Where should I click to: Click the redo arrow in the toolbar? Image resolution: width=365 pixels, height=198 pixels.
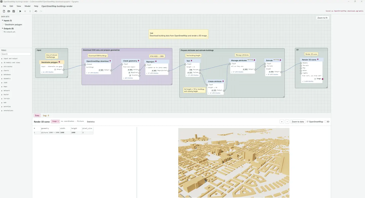(x=41, y=11)
